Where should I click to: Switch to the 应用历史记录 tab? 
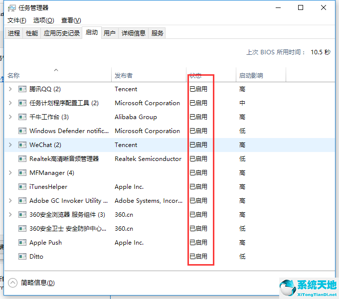62,33
